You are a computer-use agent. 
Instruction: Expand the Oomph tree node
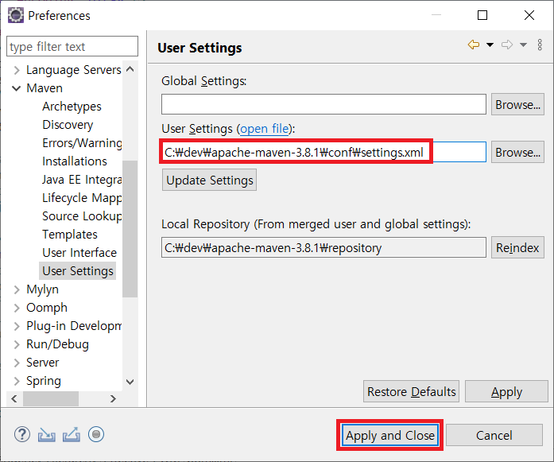tap(17, 308)
